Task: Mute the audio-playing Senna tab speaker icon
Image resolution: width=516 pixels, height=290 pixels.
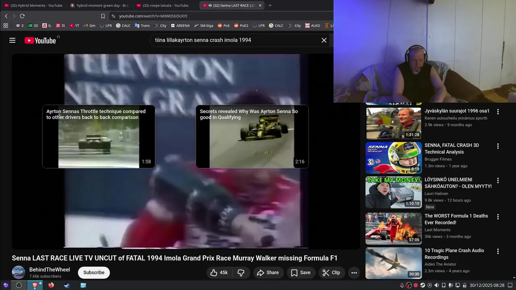Action: [x=210, y=6]
